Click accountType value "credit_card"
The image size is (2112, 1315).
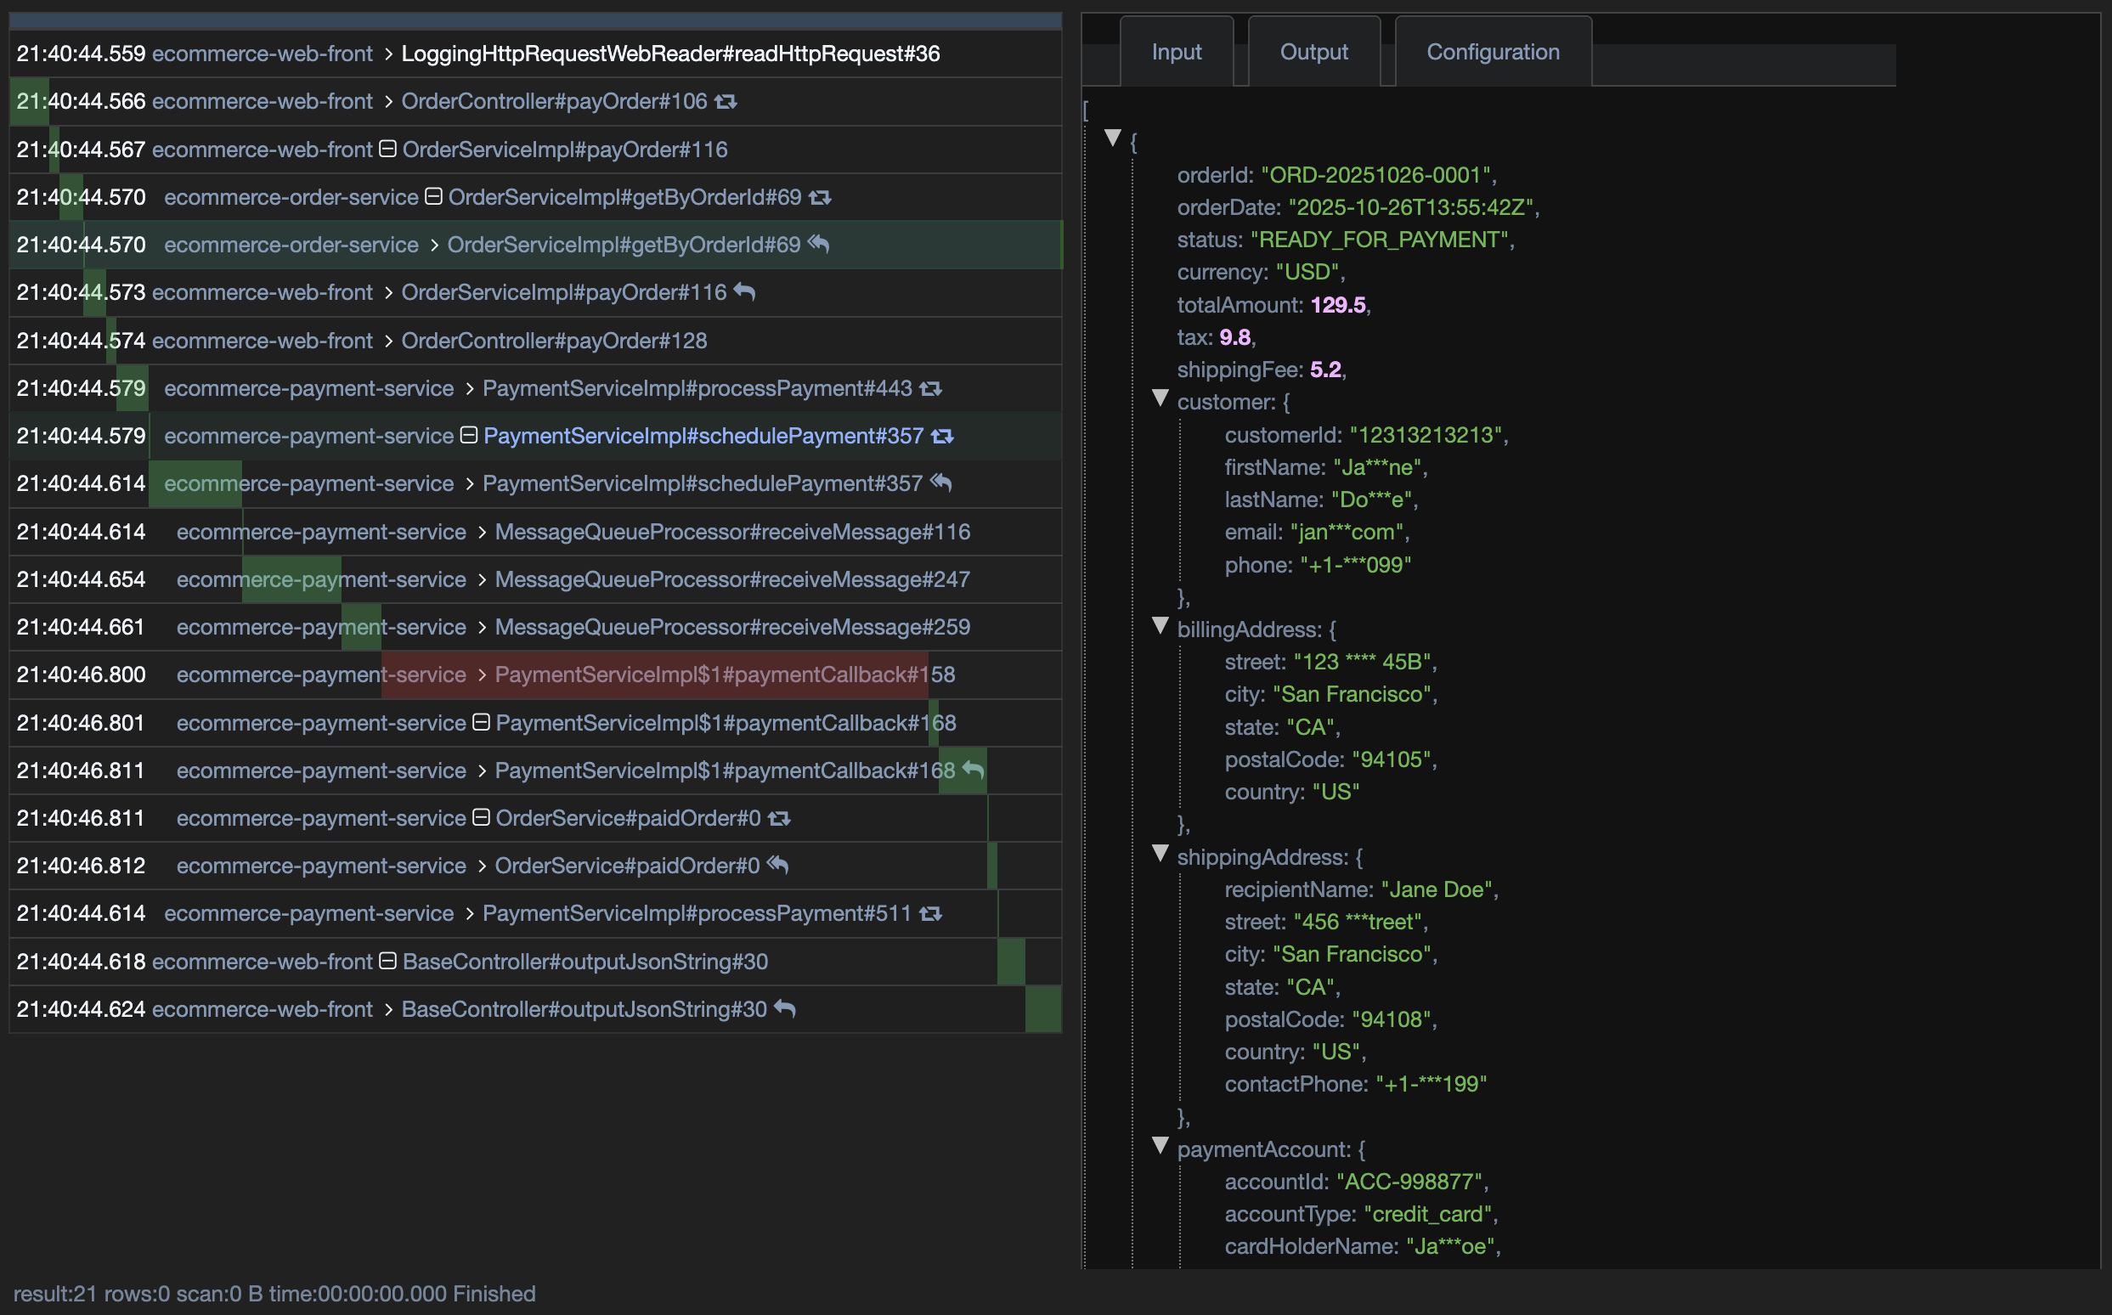point(1427,1214)
